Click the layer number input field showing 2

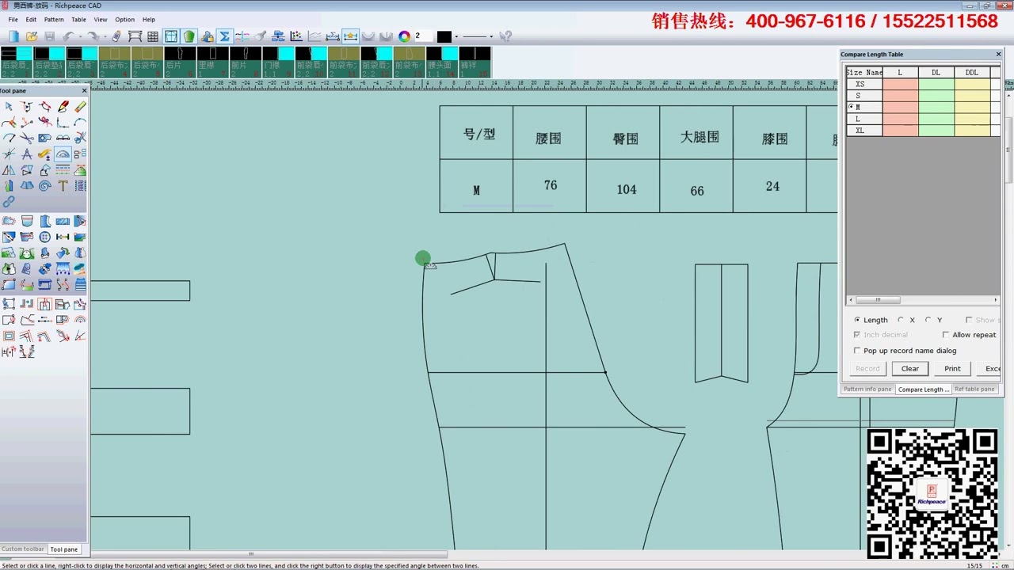pos(422,36)
